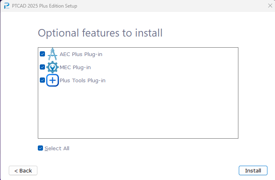Click the PTCAD logo in the title bar

click(x=7, y=6)
